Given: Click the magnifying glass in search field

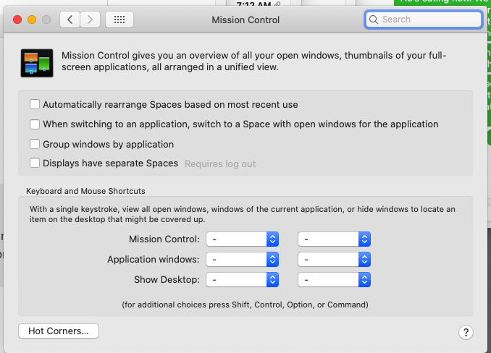Looking at the screenshot, I should coord(373,20).
